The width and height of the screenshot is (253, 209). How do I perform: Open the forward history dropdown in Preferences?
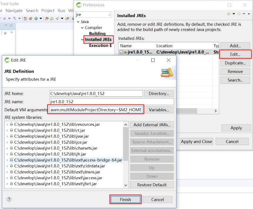pos(244,14)
